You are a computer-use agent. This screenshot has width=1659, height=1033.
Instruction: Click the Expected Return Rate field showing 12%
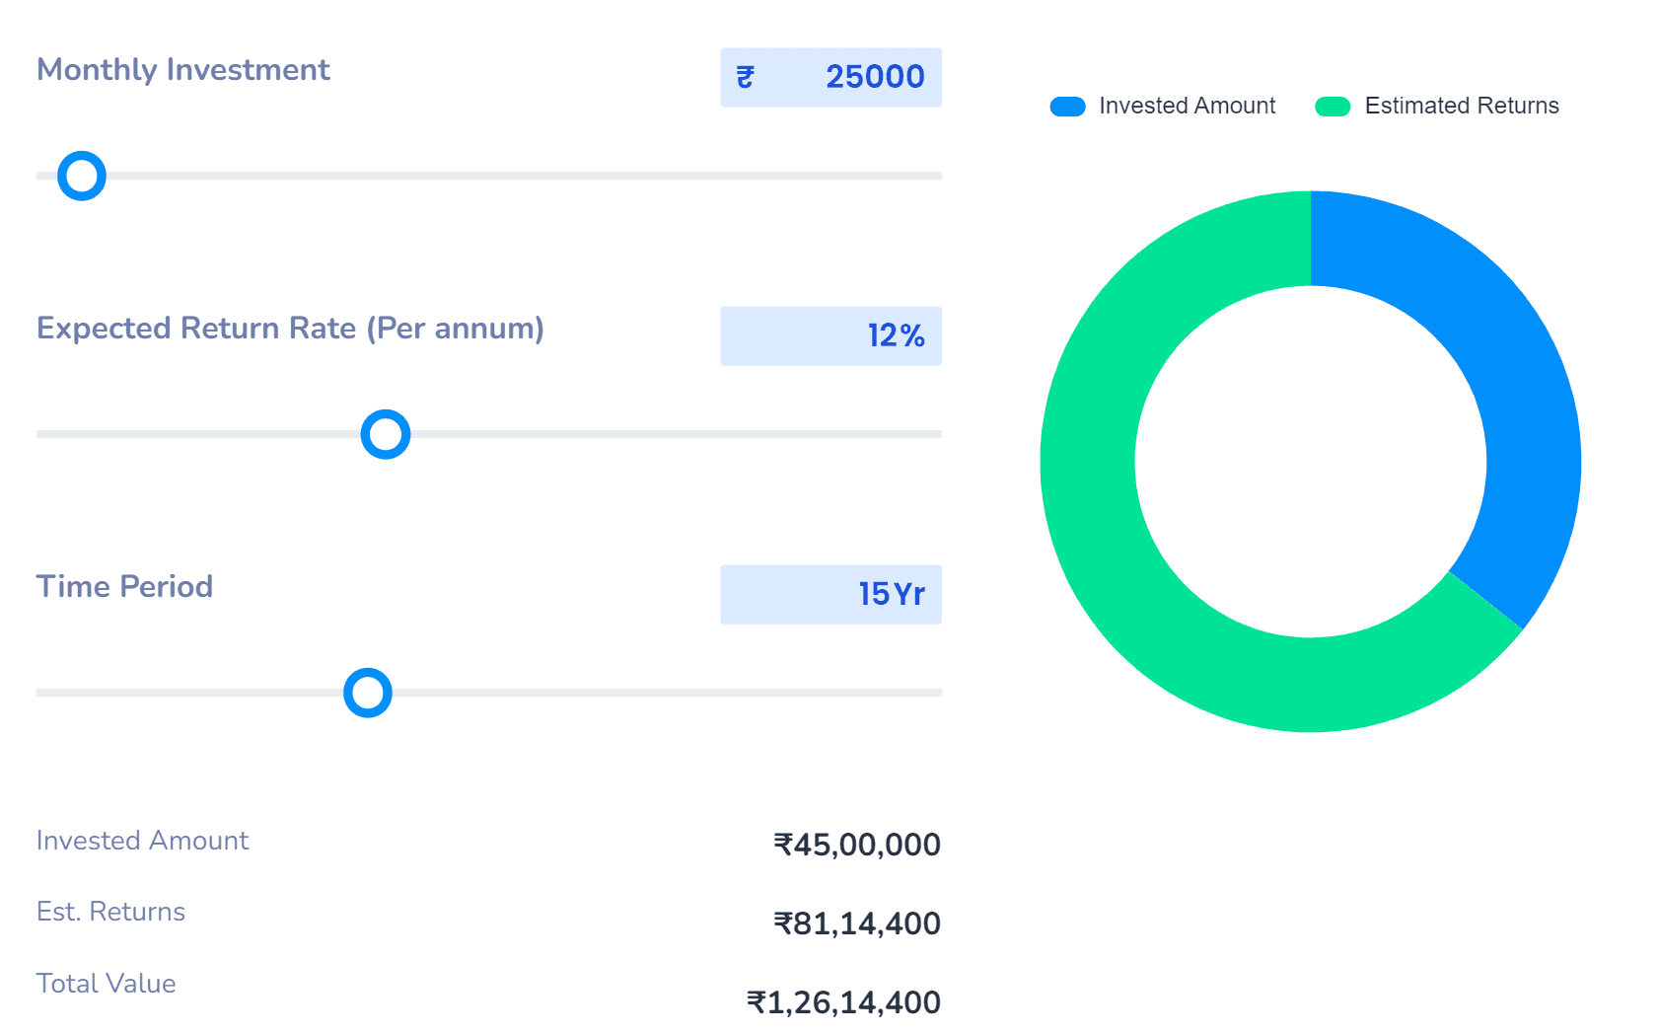point(830,335)
